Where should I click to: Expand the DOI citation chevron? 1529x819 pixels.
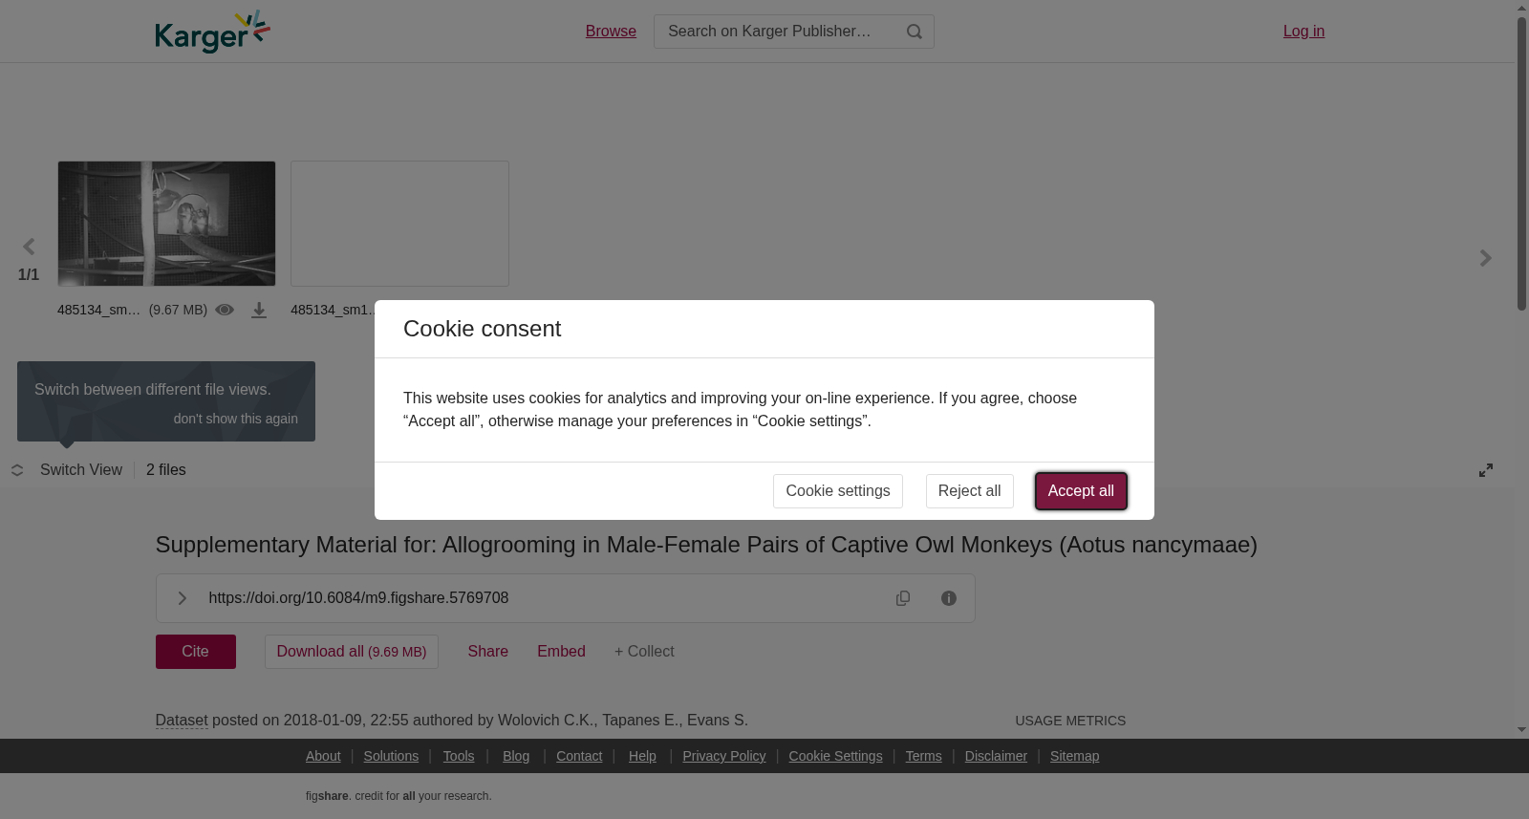coord(183,598)
